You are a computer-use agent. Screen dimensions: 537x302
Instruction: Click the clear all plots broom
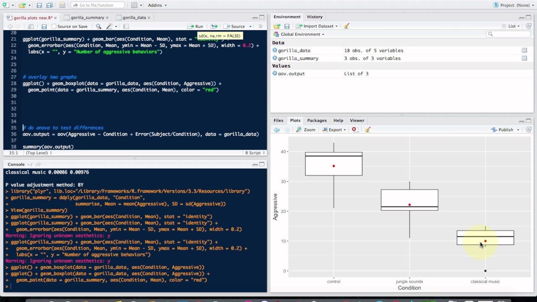tap(368, 130)
